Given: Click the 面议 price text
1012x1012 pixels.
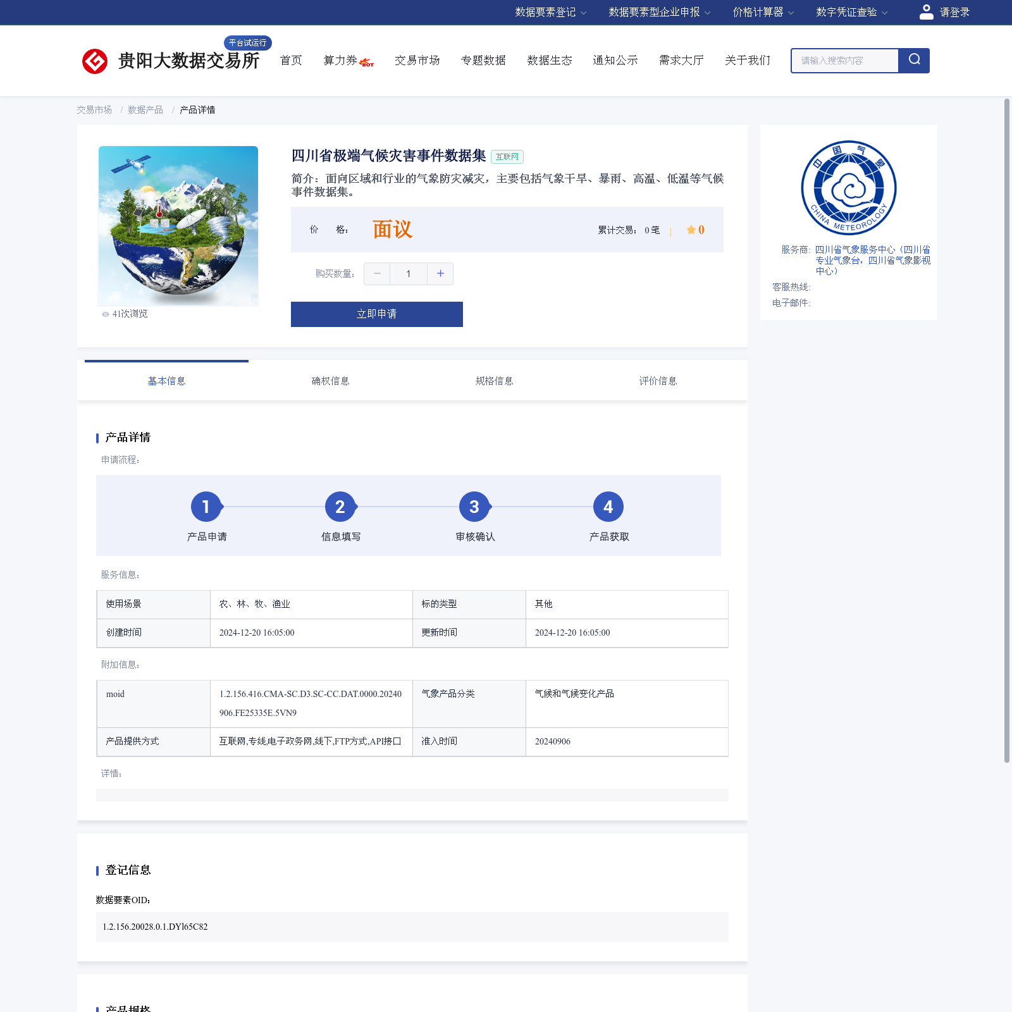Looking at the screenshot, I should [x=392, y=230].
